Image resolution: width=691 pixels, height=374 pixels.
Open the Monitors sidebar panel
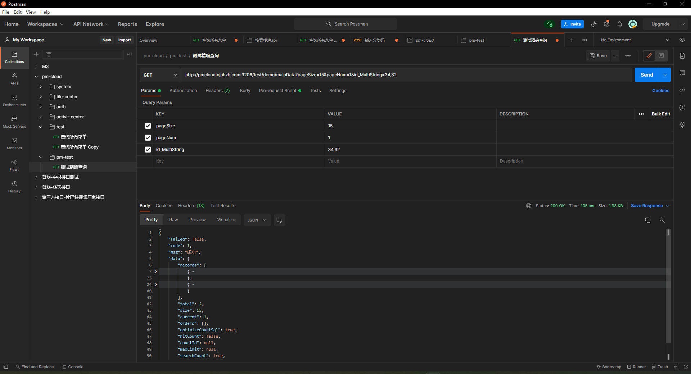(x=14, y=143)
